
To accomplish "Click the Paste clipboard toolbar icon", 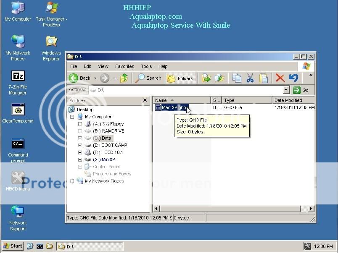I will point(264,78).
